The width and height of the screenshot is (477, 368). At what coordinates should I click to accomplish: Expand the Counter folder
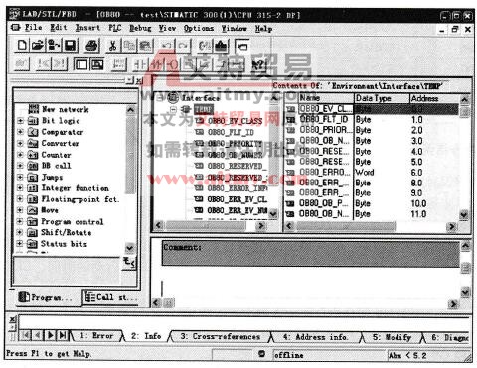coord(20,155)
